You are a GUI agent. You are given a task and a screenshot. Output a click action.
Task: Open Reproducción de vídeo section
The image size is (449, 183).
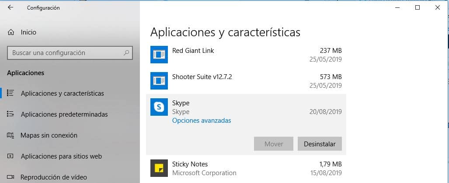[x=53, y=177]
